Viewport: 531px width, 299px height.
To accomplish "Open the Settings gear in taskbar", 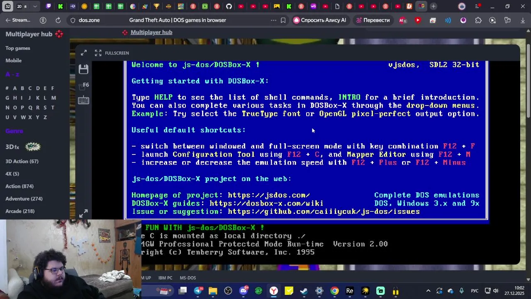I will (319, 291).
